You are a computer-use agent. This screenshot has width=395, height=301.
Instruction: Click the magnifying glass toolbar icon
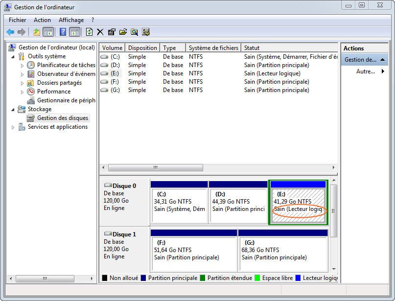pyautogui.click(x=134, y=32)
